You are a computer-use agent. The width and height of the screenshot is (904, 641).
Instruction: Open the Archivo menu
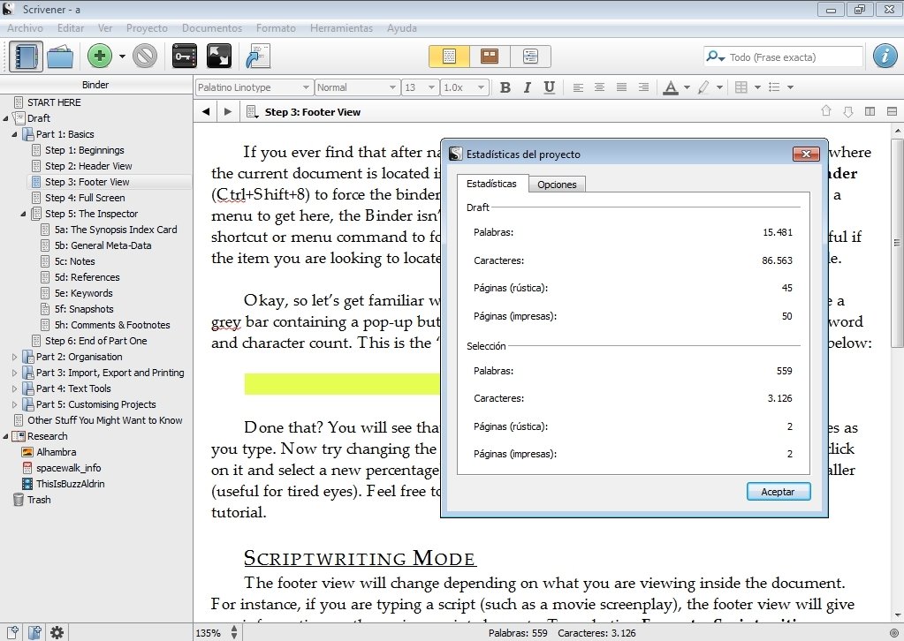[x=25, y=28]
